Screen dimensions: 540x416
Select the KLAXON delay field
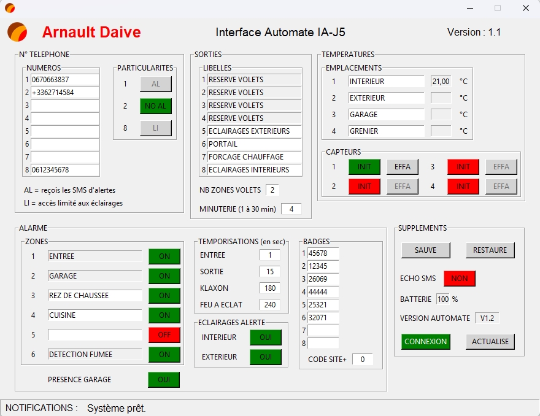[x=269, y=288]
